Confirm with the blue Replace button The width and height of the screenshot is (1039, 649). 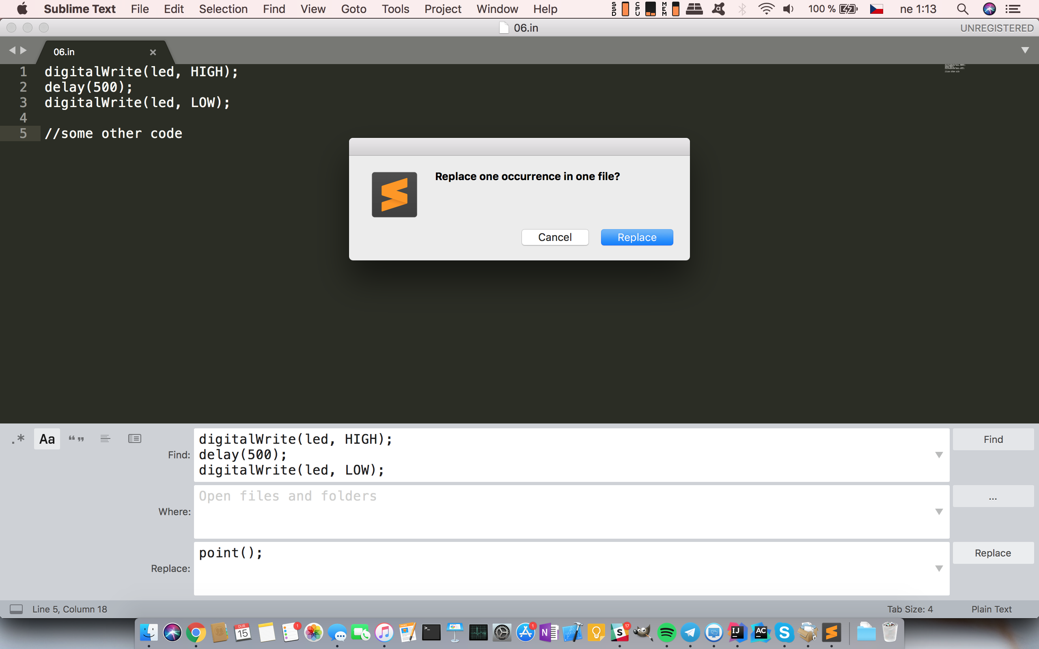(x=637, y=237)
